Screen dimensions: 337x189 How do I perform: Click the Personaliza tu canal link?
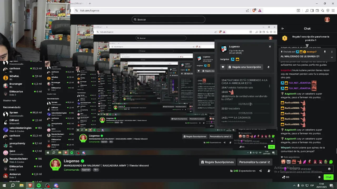tap(255, 162)
